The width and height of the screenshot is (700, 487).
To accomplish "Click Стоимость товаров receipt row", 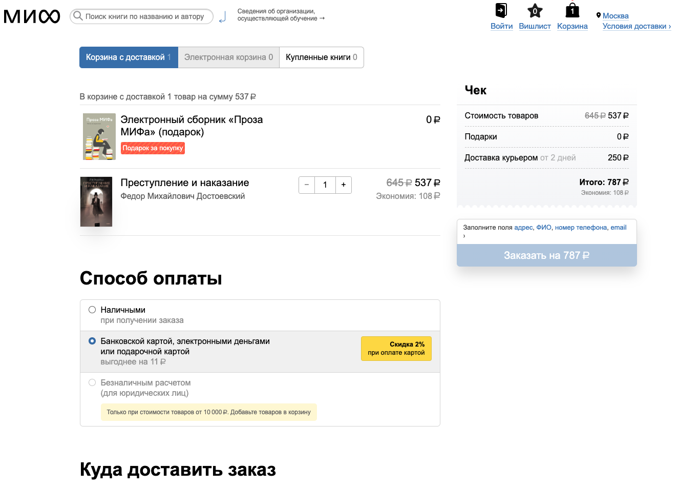I will [x=546, y=116].
